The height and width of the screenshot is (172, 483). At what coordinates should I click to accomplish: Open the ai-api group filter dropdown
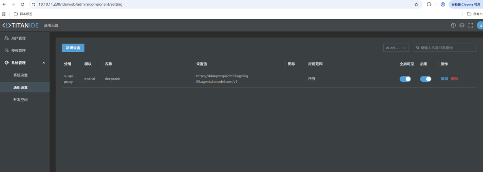(396, 48)
